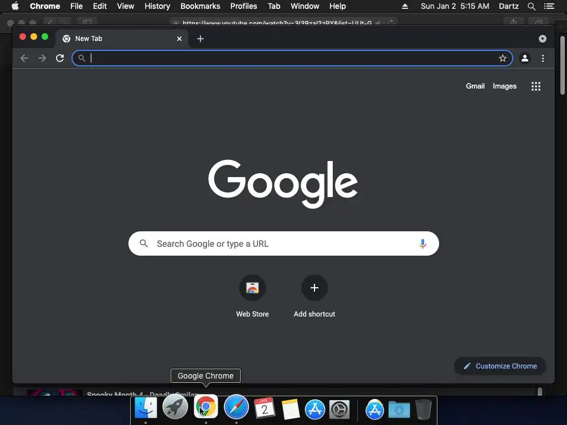Click the scrollbar on the right edge
The image size is (567, 425).
563,65
